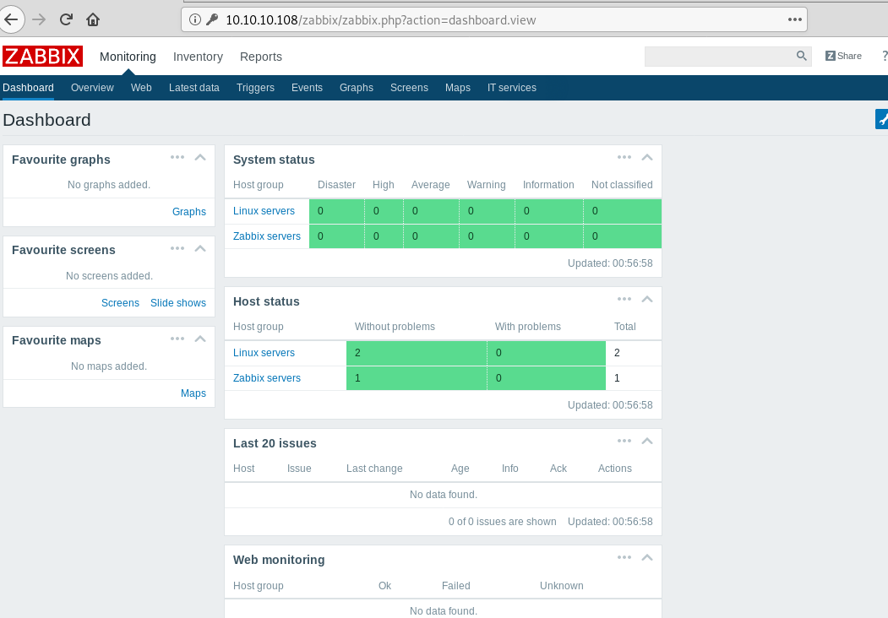This screenshot has width=888, height=618.
Task: Open the Last 20 issues options menu
Action: click(624, 441)
